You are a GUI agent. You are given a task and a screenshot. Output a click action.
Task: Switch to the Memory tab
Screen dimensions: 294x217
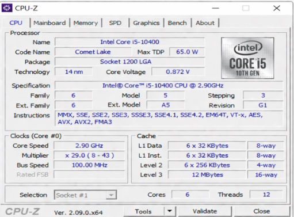click(x=86, y=23)
